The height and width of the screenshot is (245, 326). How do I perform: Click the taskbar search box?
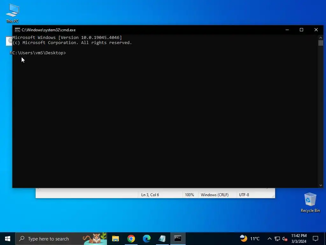61,239
